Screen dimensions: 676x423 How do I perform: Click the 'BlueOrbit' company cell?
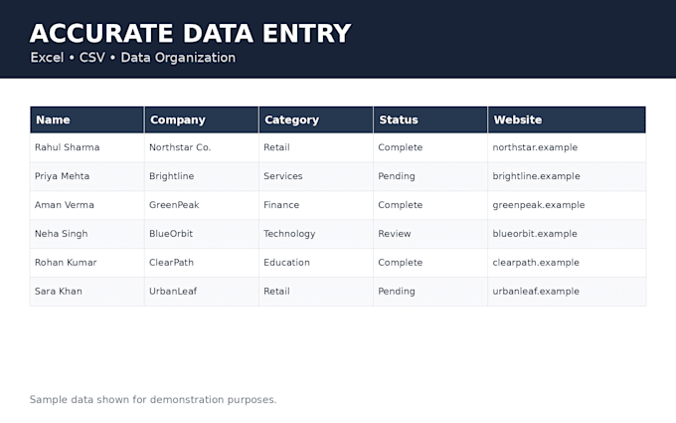pos(202,234)
